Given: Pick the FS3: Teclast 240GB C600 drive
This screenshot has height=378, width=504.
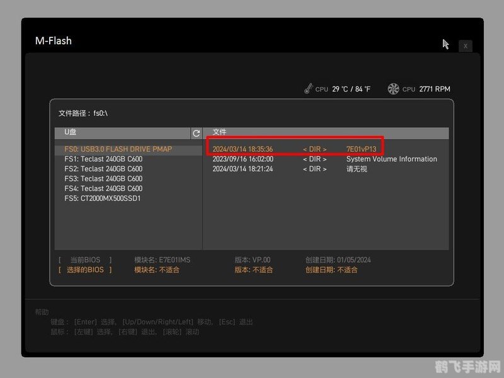Looking at the screenshot, I should coord(103,179).
